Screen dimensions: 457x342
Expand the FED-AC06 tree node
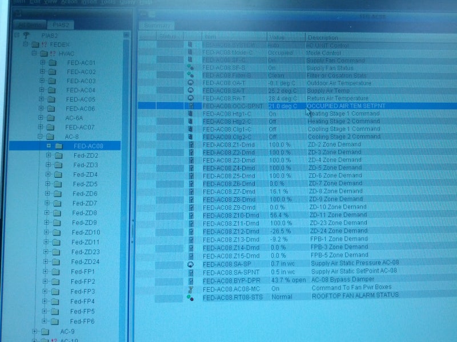coord(41,108)
